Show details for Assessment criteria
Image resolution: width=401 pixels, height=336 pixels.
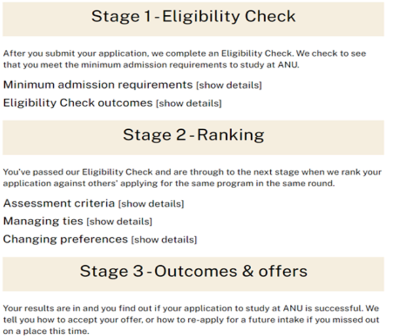pyautogui.click(x=151, y=204)
